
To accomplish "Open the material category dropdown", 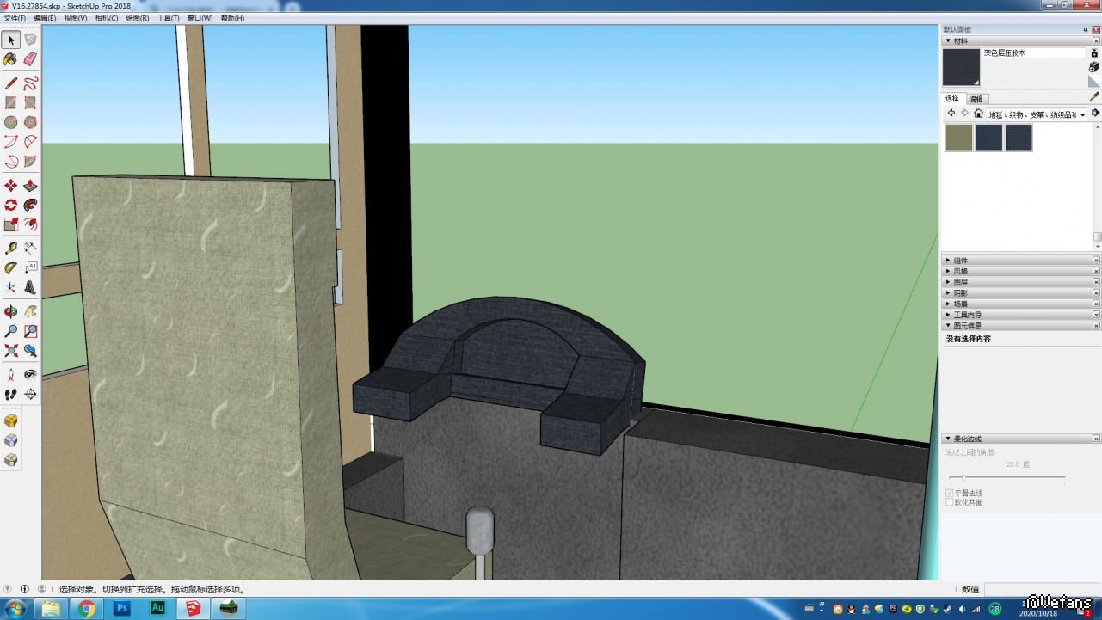I will 1082,114.
